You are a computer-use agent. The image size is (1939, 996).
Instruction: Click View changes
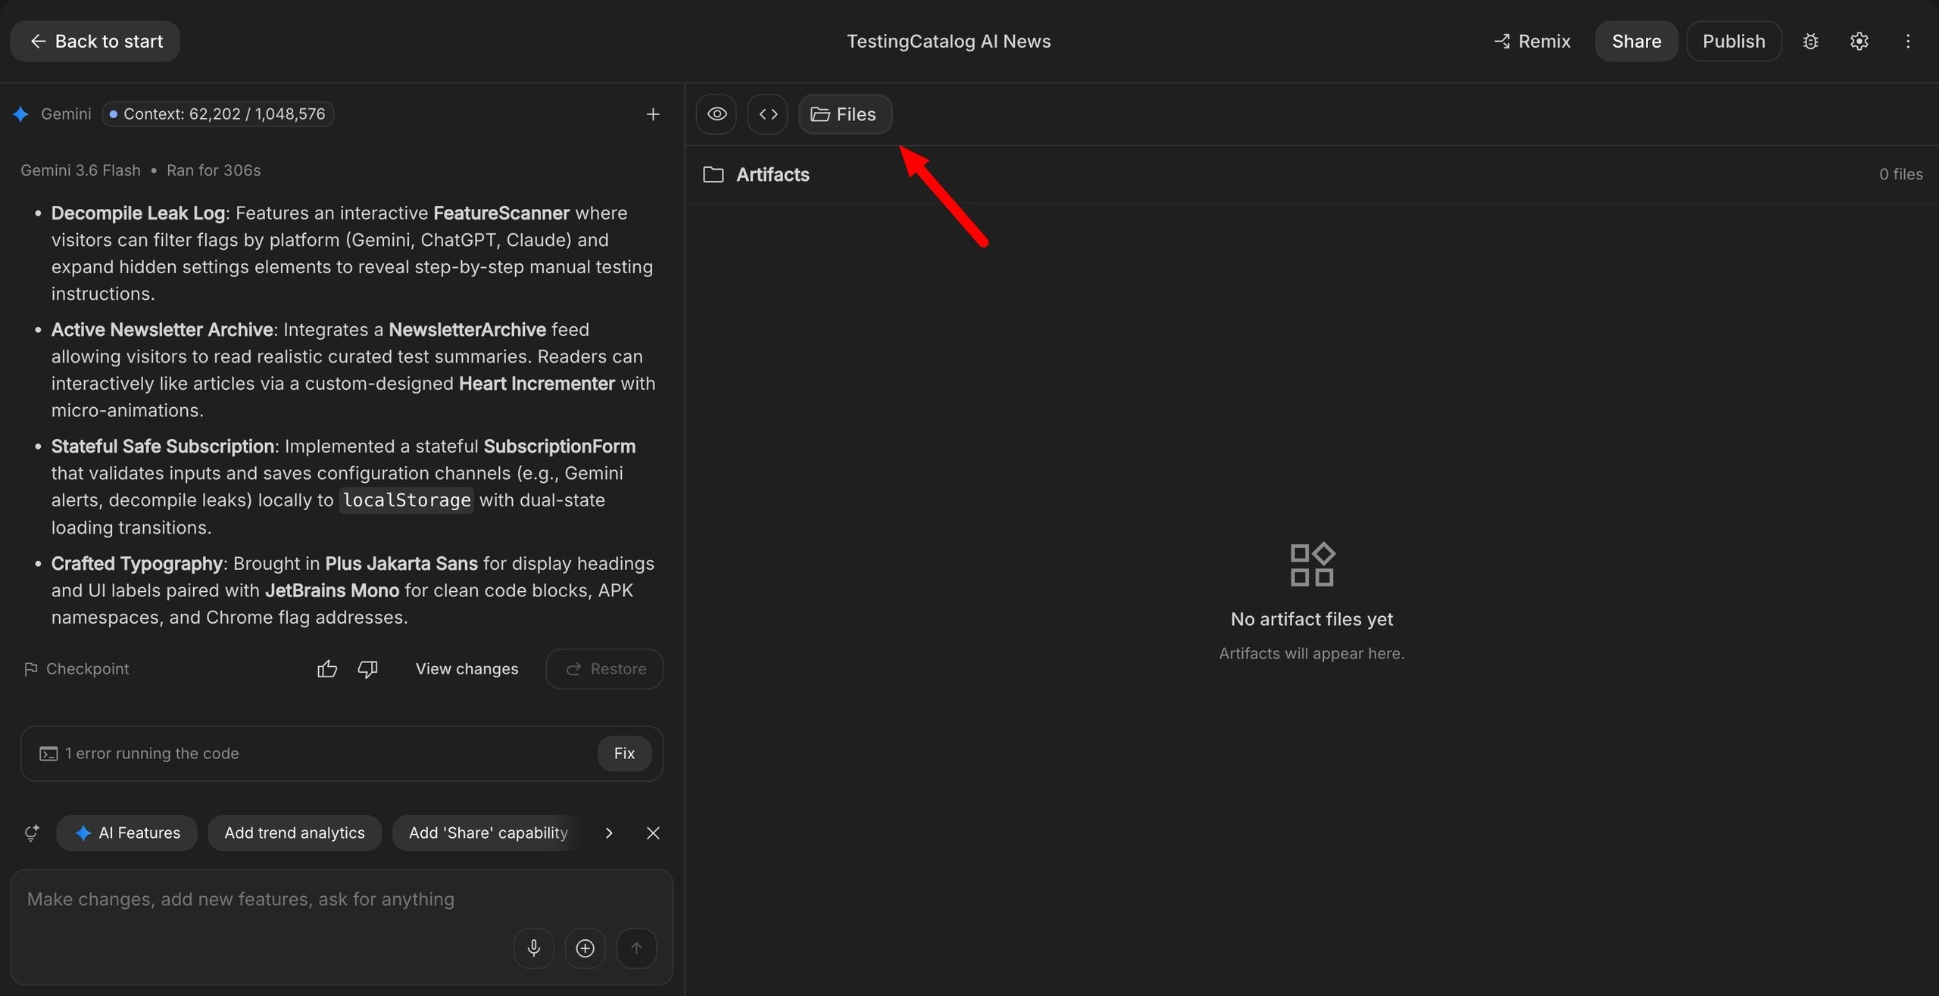467,669
